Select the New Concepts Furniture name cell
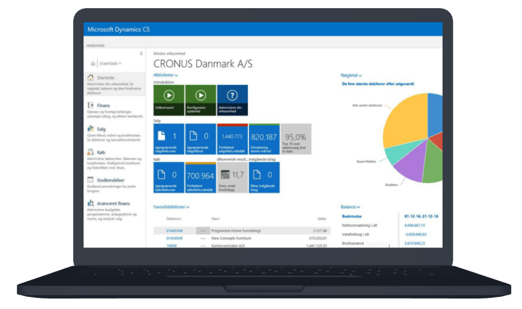This screenshot has width=522, height=309. (231, 238)
